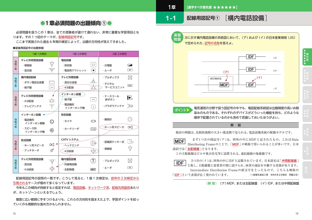Select the 令和6年 row label
This screenshot has width=312, height=220.
pos(16,164)
